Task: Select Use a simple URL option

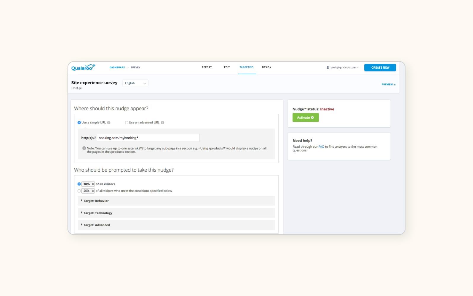Action: click(x=79, y=123)
